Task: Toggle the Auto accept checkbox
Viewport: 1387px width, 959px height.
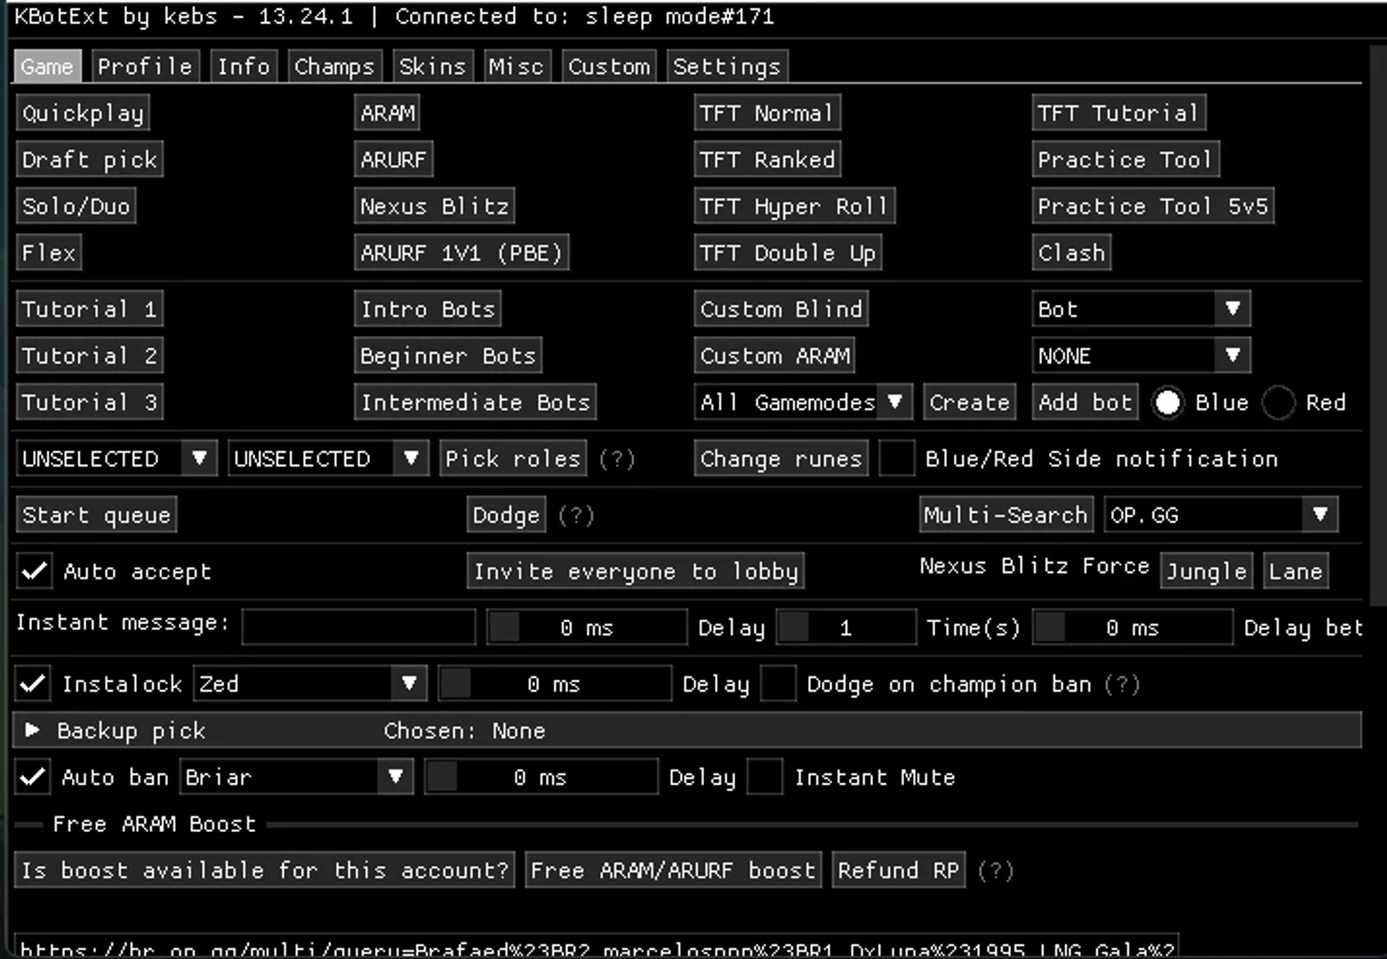Action: (x=35, y=571)
